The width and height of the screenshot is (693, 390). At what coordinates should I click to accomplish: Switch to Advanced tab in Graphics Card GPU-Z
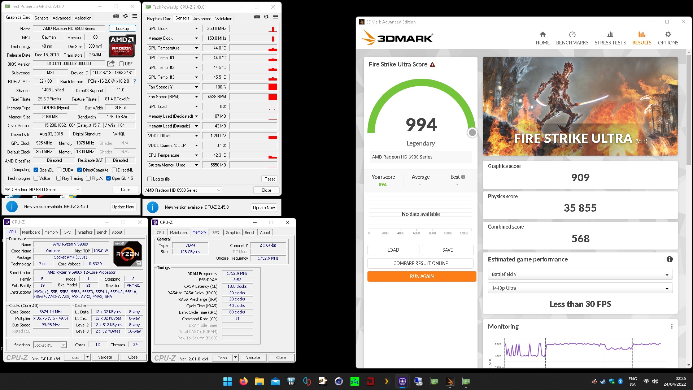point(61,18)
